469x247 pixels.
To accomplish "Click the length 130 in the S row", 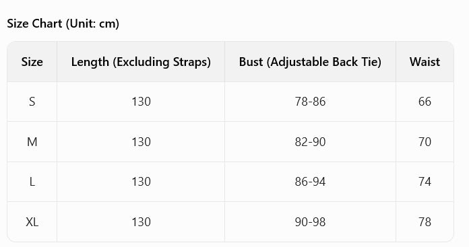I will [x=142, y=102].
